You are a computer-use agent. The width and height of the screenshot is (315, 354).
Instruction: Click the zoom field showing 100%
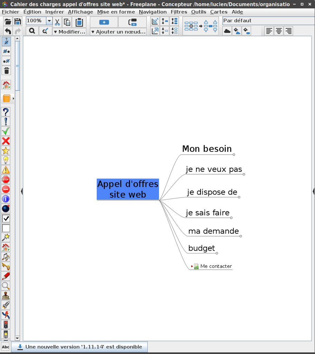click(x=36, y=21)
